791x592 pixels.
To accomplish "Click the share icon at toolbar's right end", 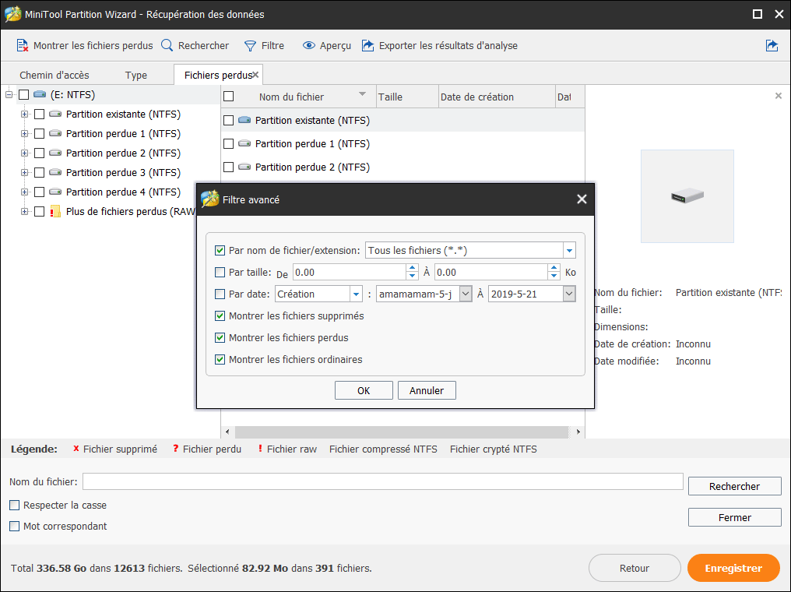I will (x=772, y=45).
